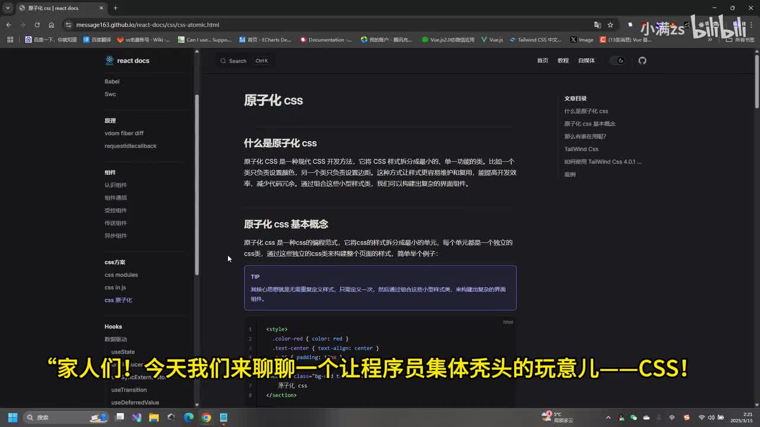
Task: Open the Documentation bookmark
Action: (326, 40)
